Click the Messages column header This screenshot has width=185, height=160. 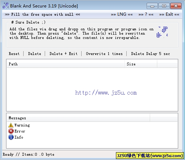78,118
